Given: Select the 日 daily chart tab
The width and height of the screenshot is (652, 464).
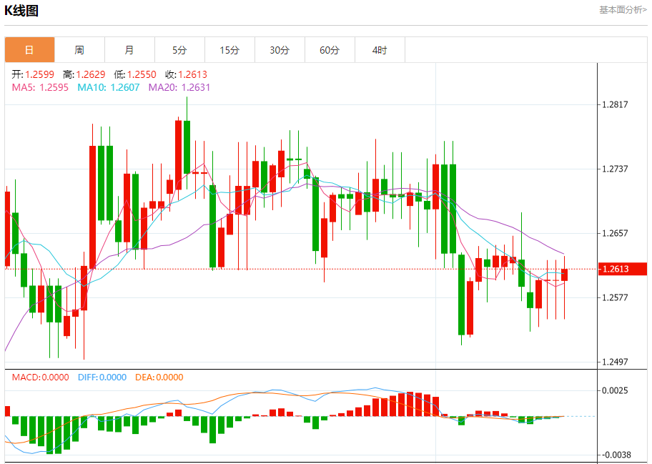Looking at the screenshot, I should 29,50.
